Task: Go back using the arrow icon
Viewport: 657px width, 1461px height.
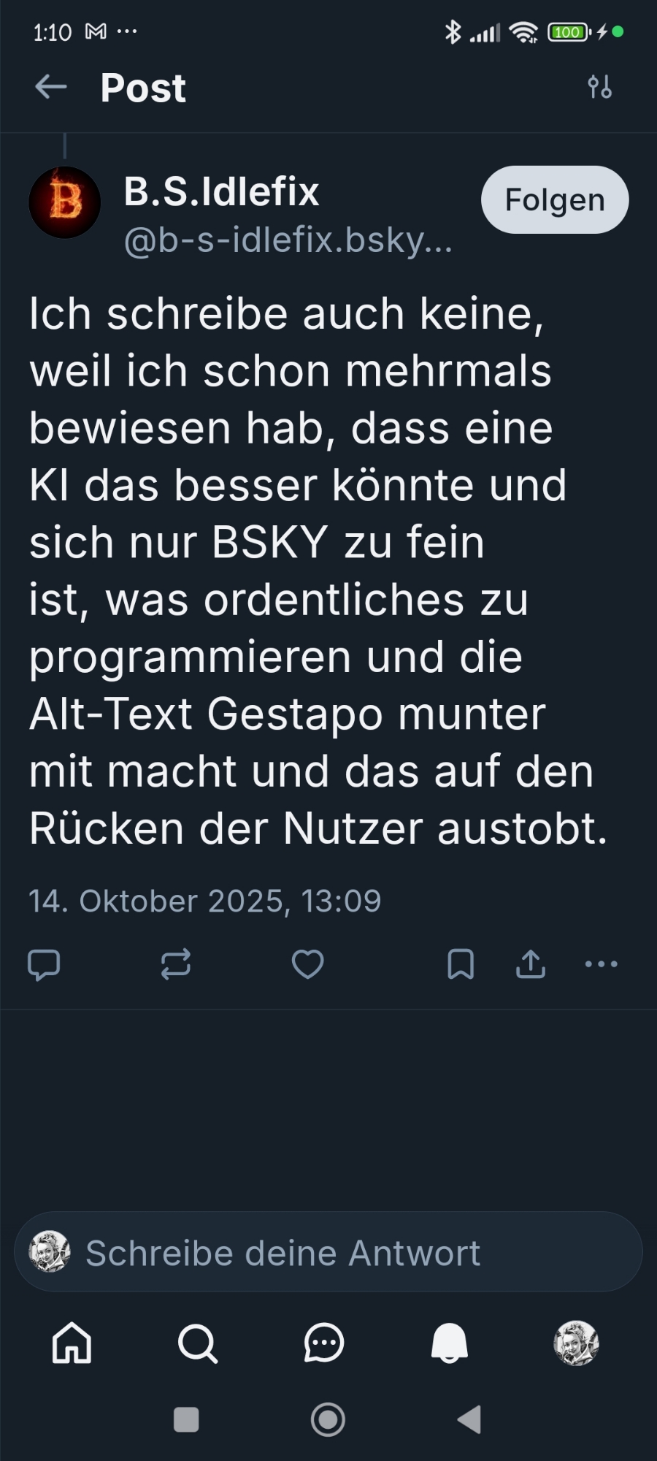Action: [51, 87]
